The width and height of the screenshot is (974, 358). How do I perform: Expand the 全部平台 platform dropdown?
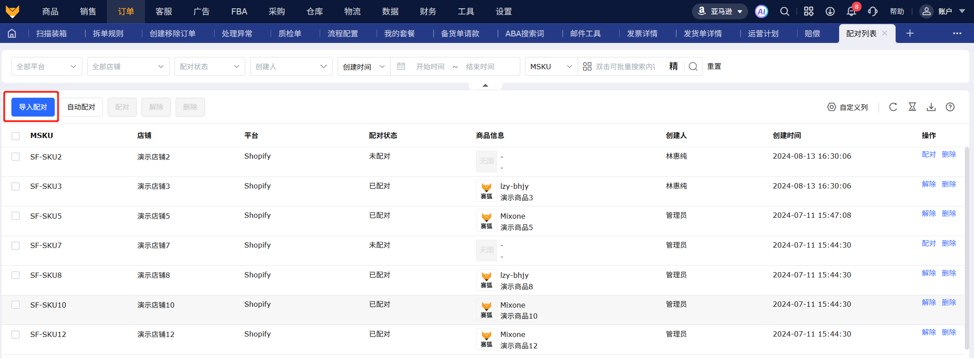coord(47,66)
